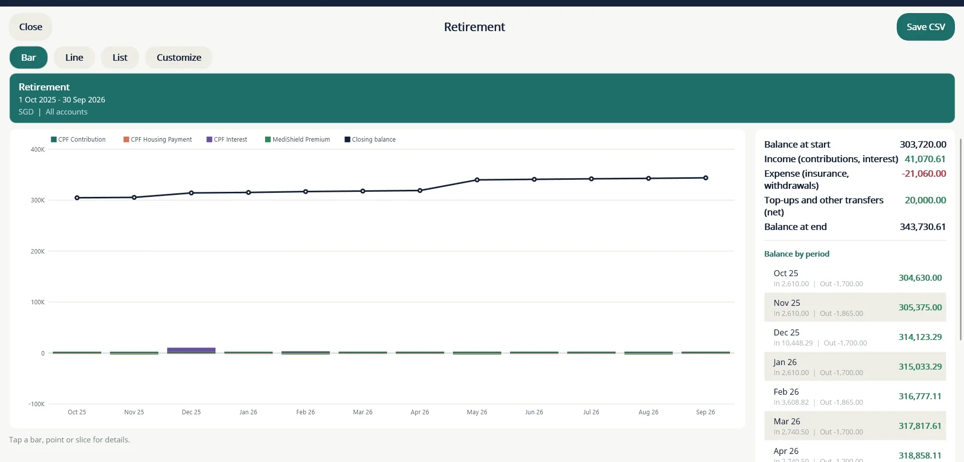Click the Balance at end value 343,730.61
Viewport: 964px width, 462px height.
point(923,227)
